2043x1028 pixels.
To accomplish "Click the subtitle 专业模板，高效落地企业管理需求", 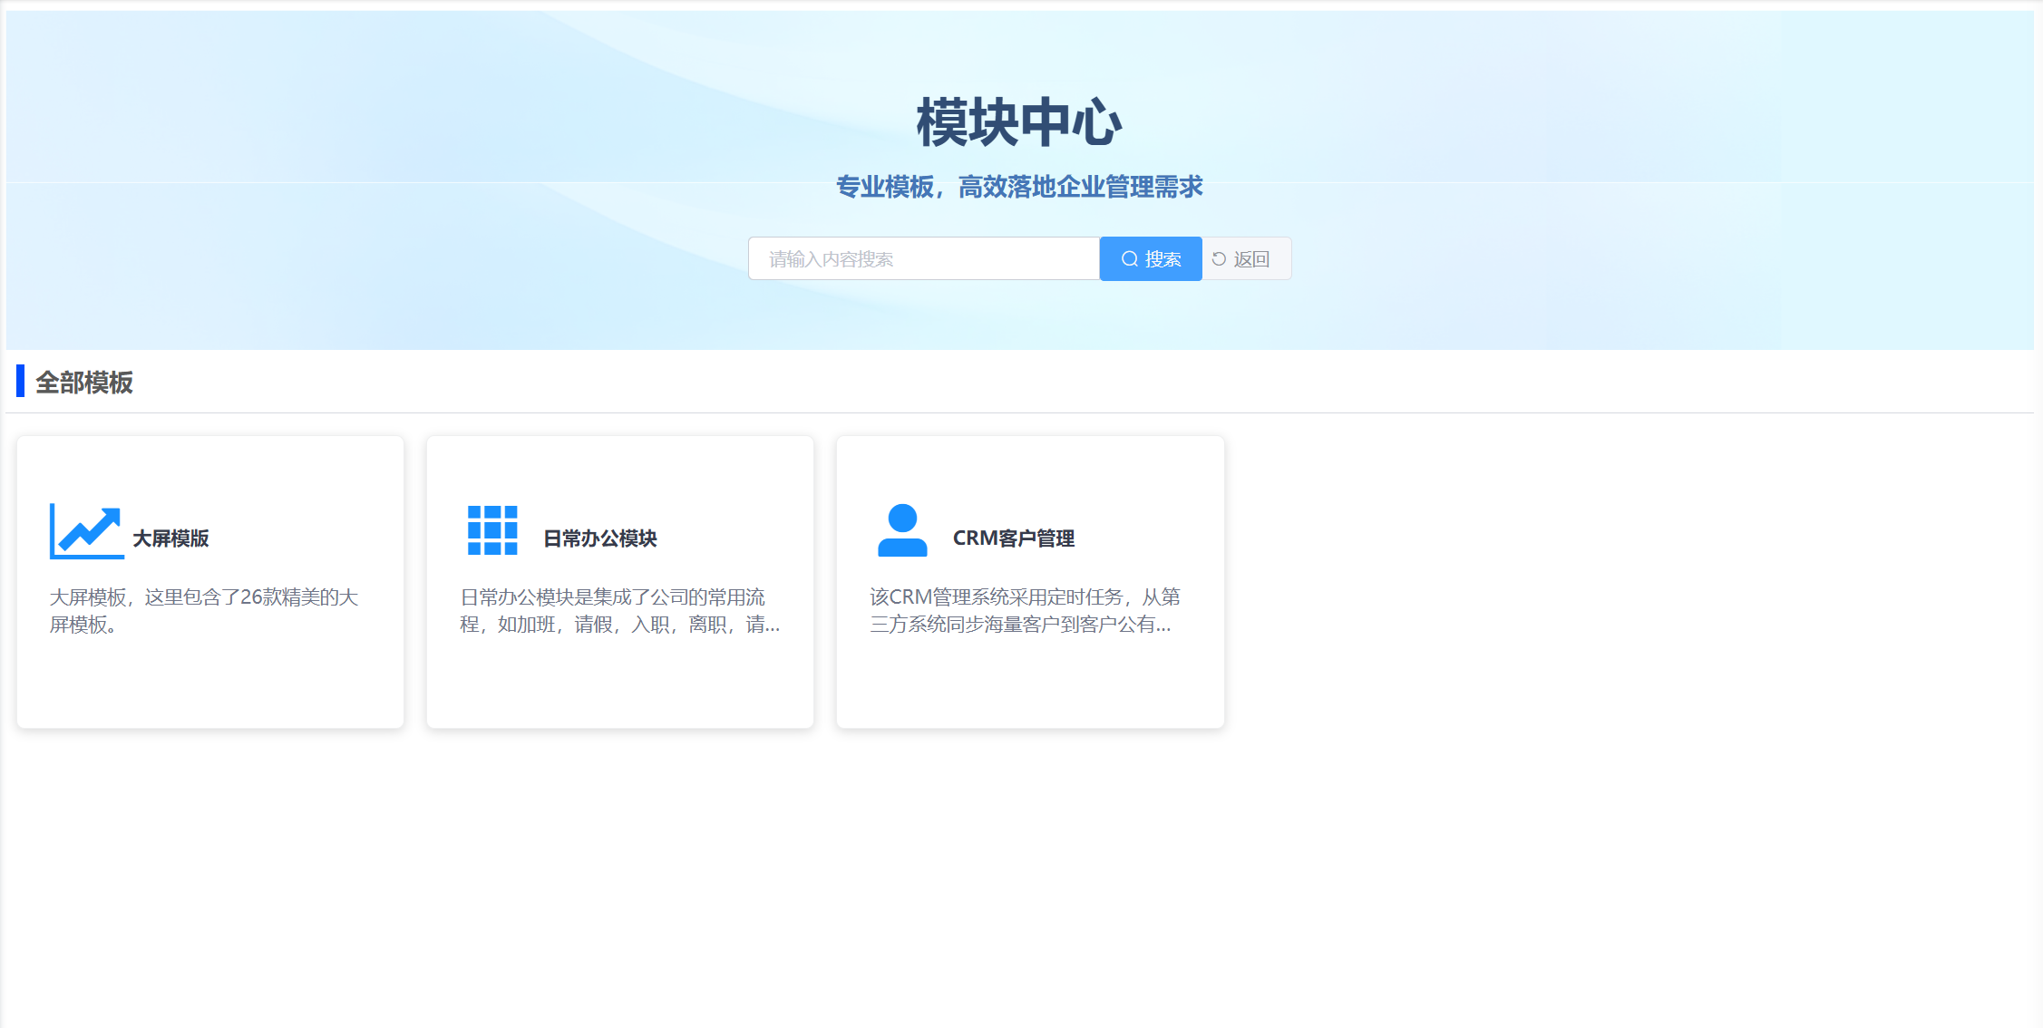I will pos(1019,187).
